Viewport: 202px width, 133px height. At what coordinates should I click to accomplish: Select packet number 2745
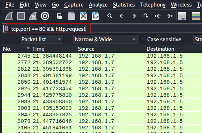coord(102,56)
